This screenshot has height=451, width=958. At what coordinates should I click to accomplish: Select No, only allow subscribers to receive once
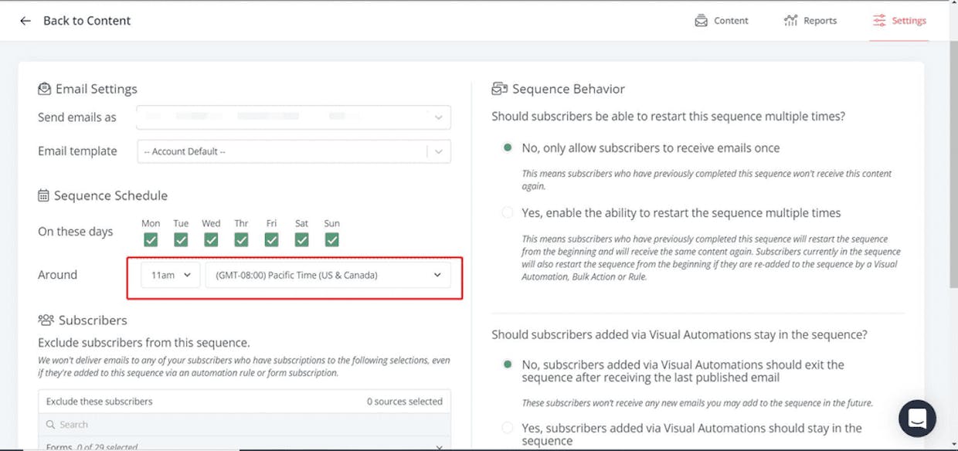pos(508,148)
